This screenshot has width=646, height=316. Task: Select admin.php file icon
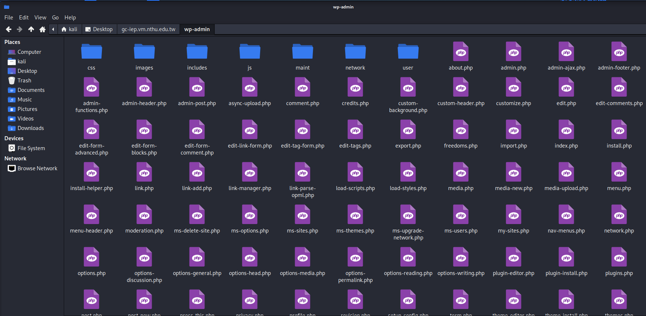[x=514, y=51]
